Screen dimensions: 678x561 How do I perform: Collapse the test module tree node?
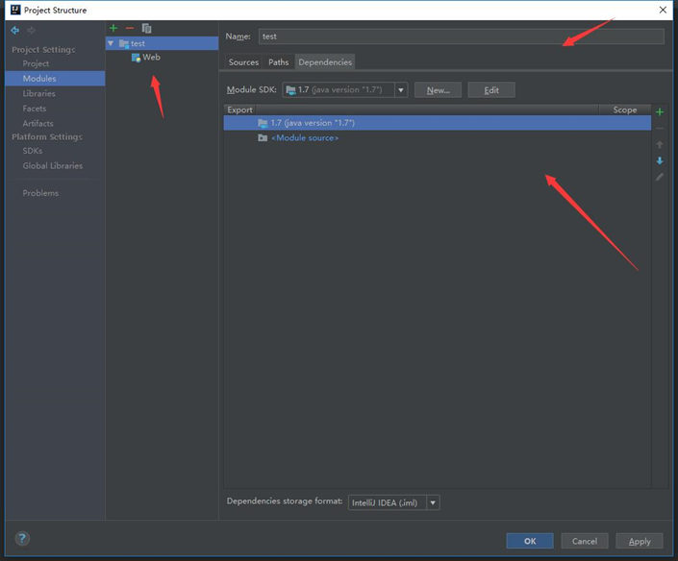tap(111, 43)
